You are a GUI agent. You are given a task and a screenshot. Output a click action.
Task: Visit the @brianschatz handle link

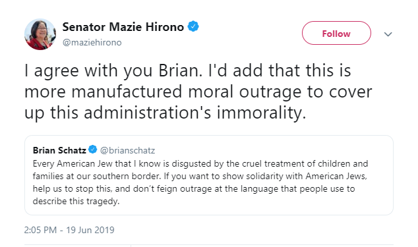(127, 150)
